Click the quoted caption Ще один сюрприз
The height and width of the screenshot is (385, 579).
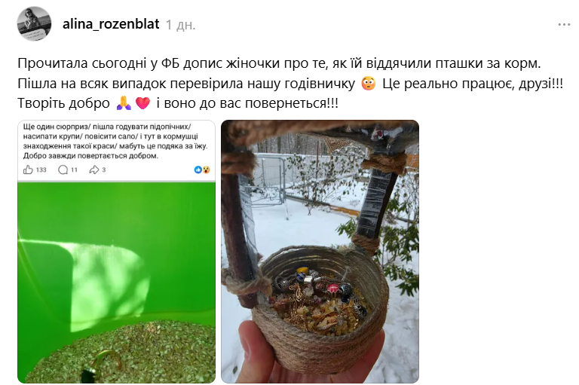pos(115,141)
